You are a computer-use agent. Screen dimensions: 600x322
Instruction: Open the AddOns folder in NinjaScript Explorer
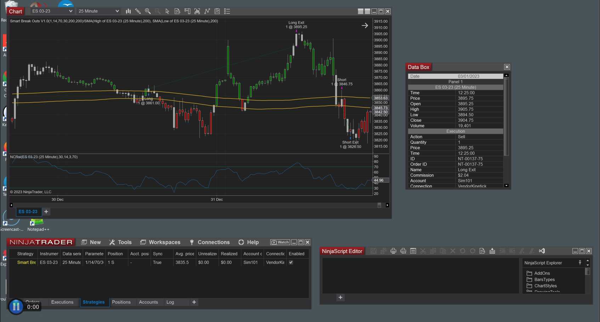click(542, 273)
